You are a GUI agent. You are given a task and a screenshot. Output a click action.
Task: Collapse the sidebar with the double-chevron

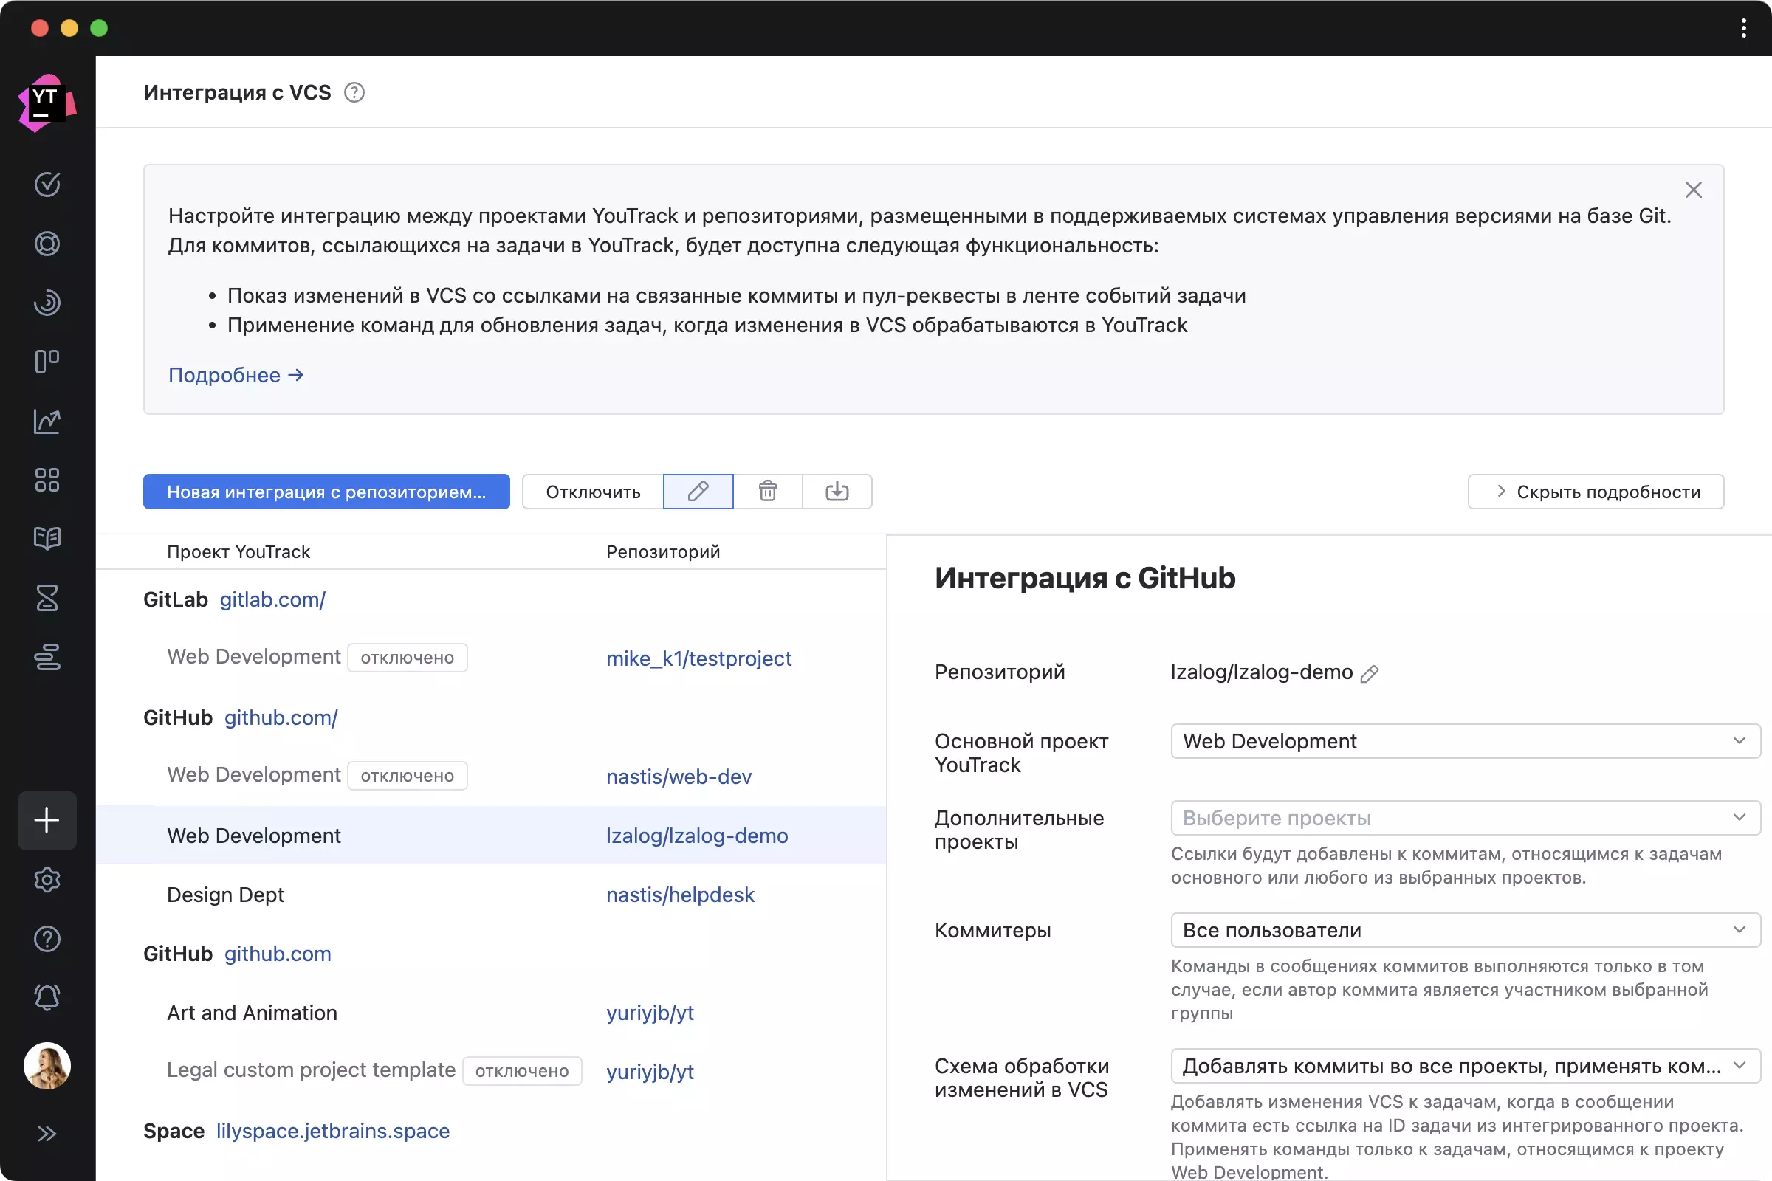[47, 1134]
